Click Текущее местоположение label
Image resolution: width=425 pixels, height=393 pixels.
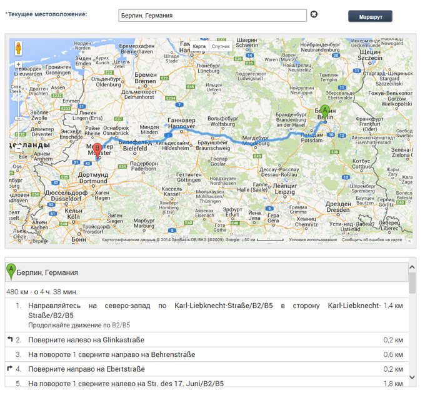(x=46, y=14)
